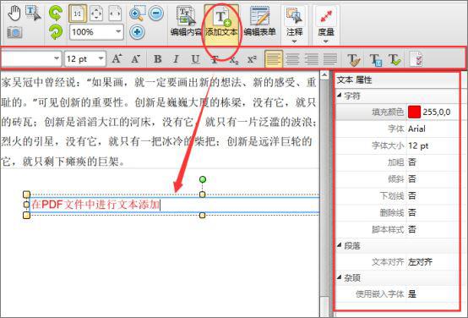Collapse the 段落 section
This screenshot has width=468, height=318.
(x=340, y=245)
